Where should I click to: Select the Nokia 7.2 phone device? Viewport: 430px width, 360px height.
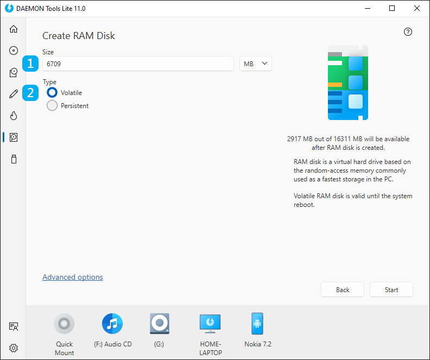tap(257, 324)
